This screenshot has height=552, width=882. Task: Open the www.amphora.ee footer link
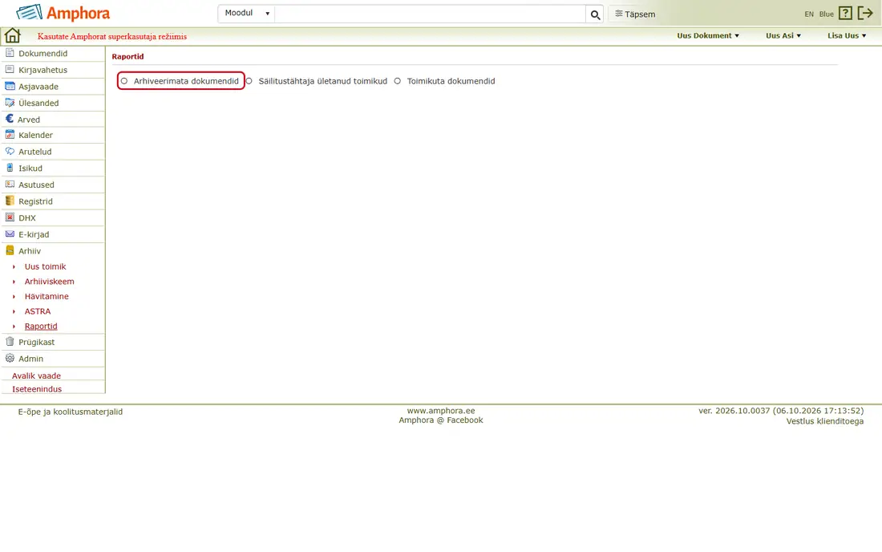(441, 411)
